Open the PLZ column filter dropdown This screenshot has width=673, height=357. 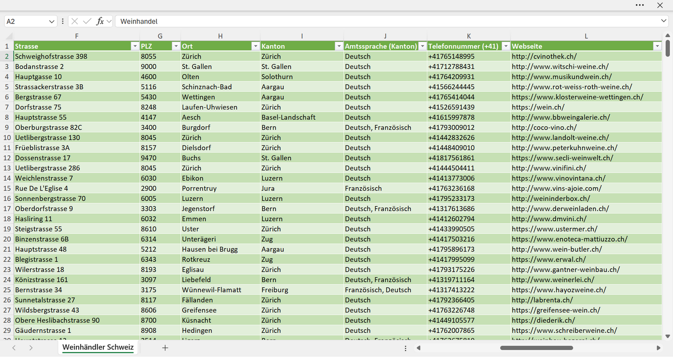click(176, 46)
